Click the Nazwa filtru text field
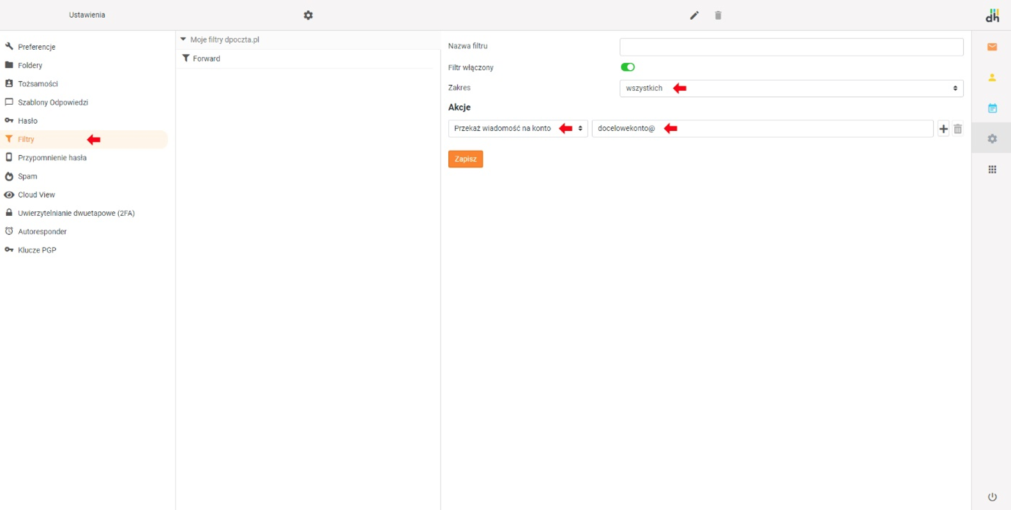1011x510 pixels. 791,47
